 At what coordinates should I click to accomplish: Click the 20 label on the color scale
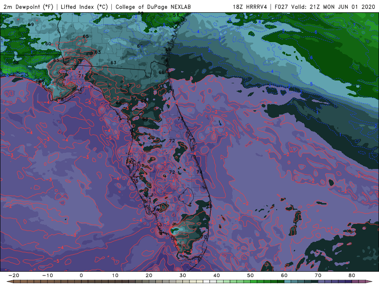point(149,275)
